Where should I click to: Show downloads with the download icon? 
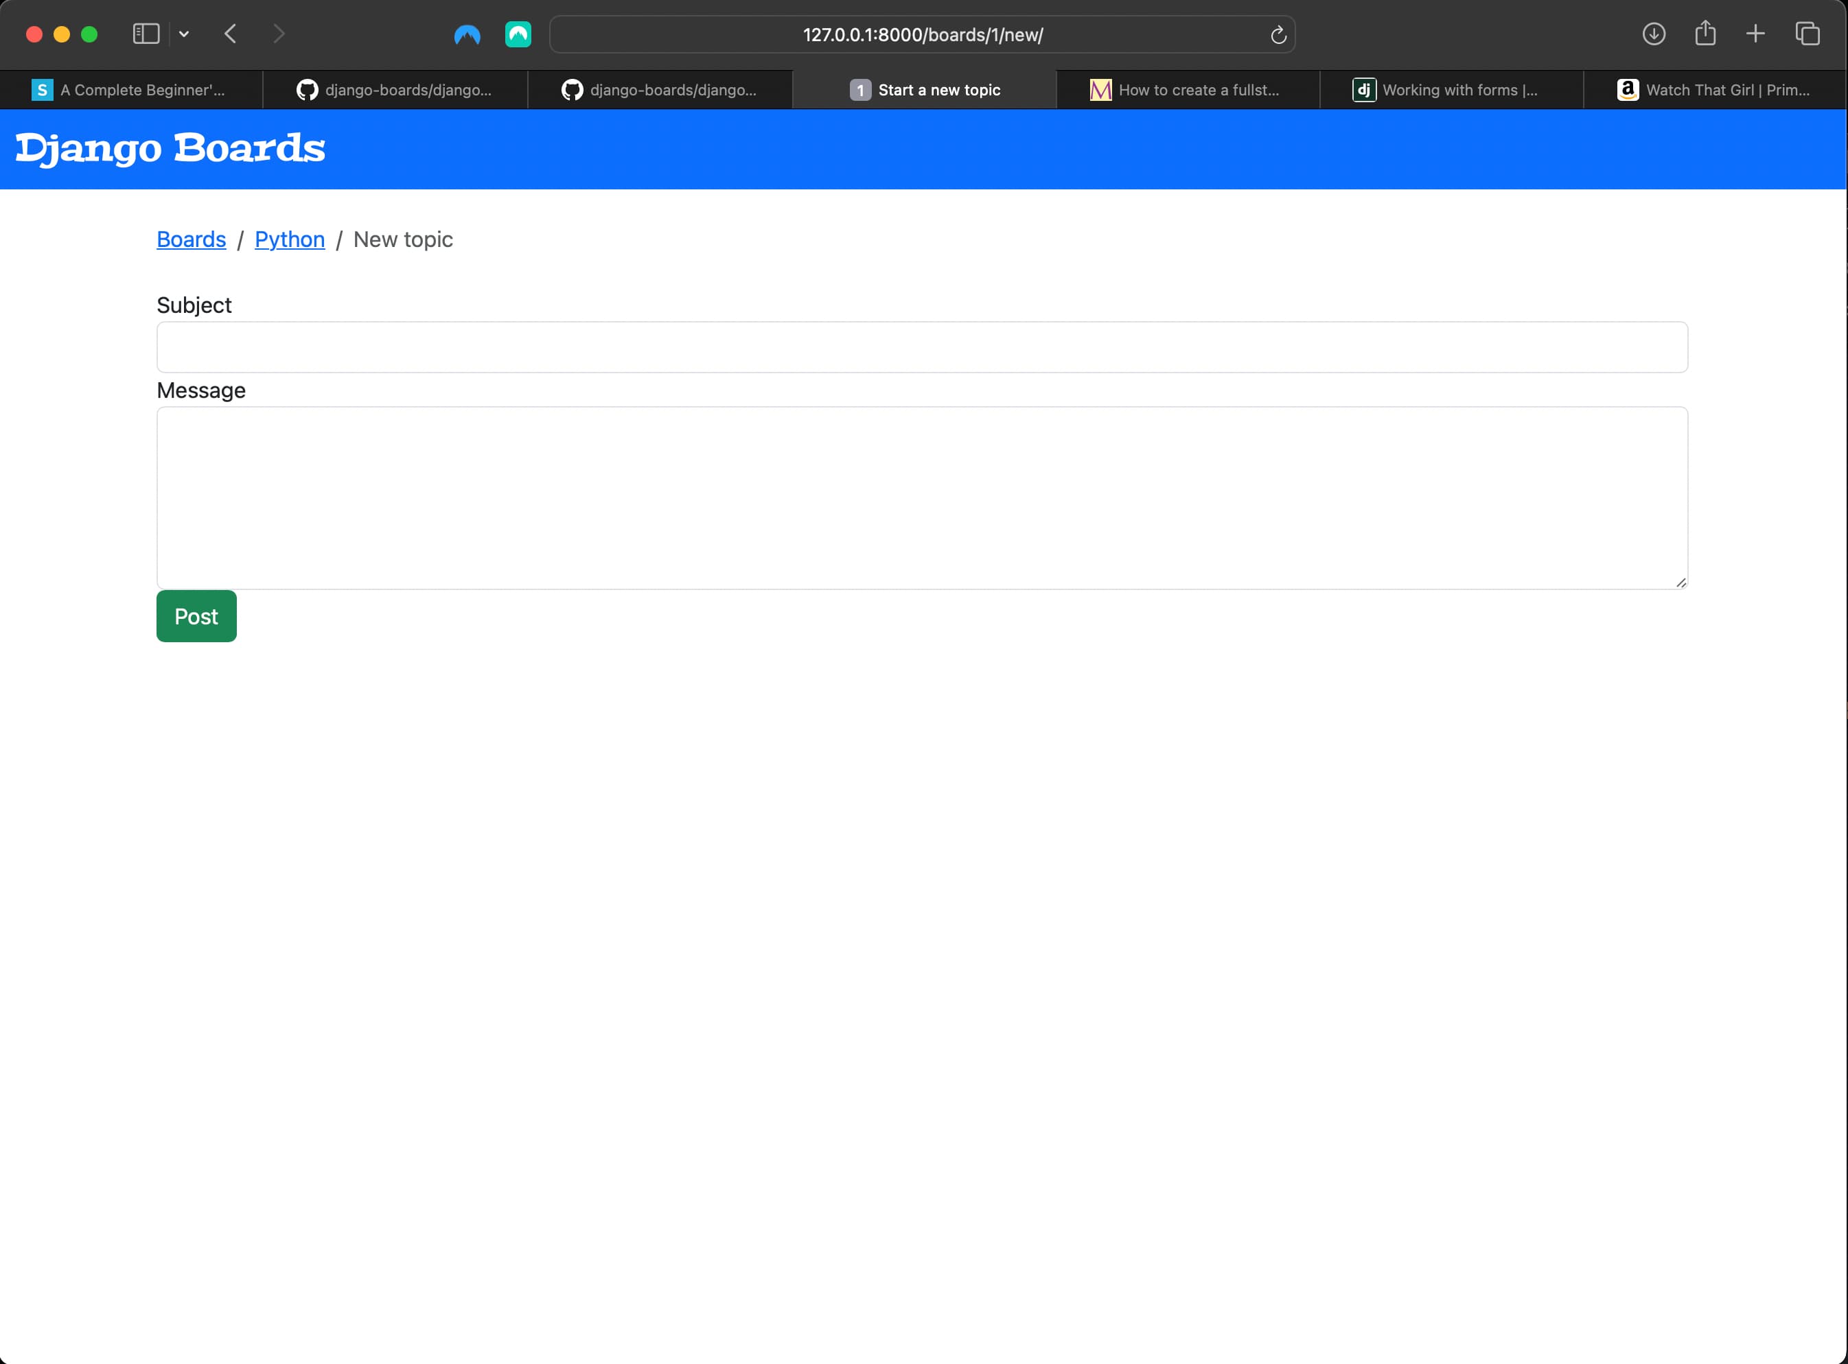[1654, 34]
